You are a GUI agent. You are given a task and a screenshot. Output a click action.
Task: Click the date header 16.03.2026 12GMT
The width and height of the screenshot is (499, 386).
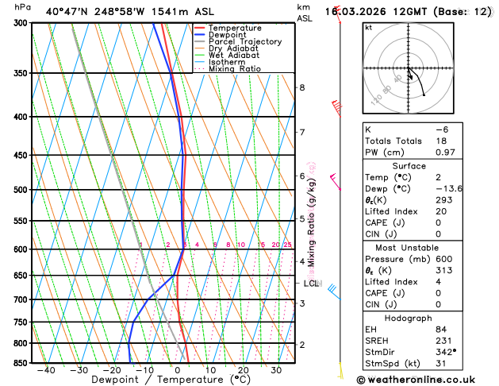(x=375, y=12)
